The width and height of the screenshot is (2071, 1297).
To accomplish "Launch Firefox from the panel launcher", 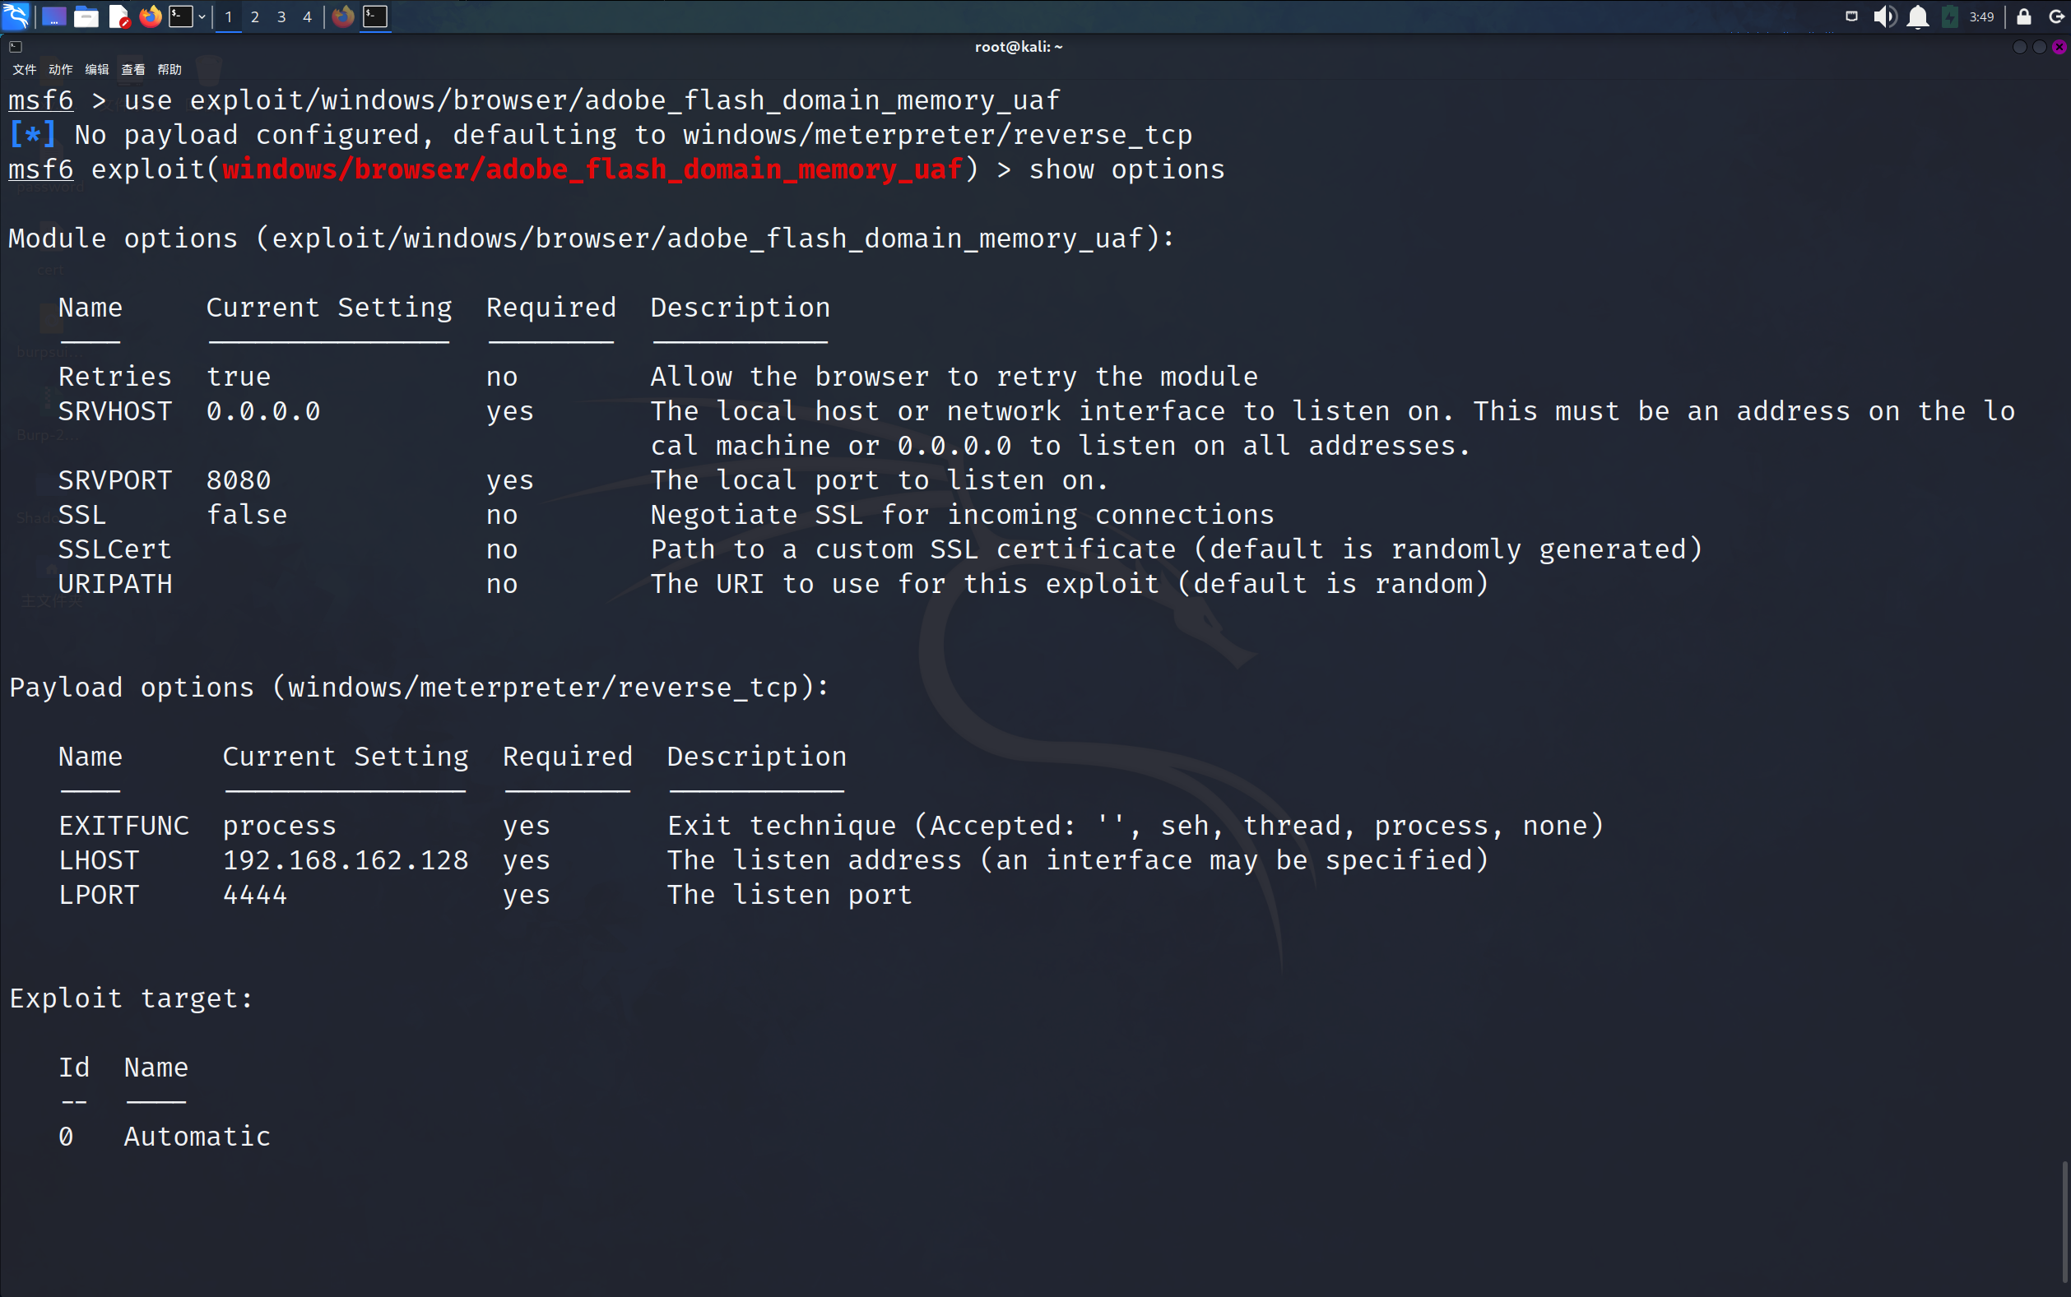I will tap(150, 16).
